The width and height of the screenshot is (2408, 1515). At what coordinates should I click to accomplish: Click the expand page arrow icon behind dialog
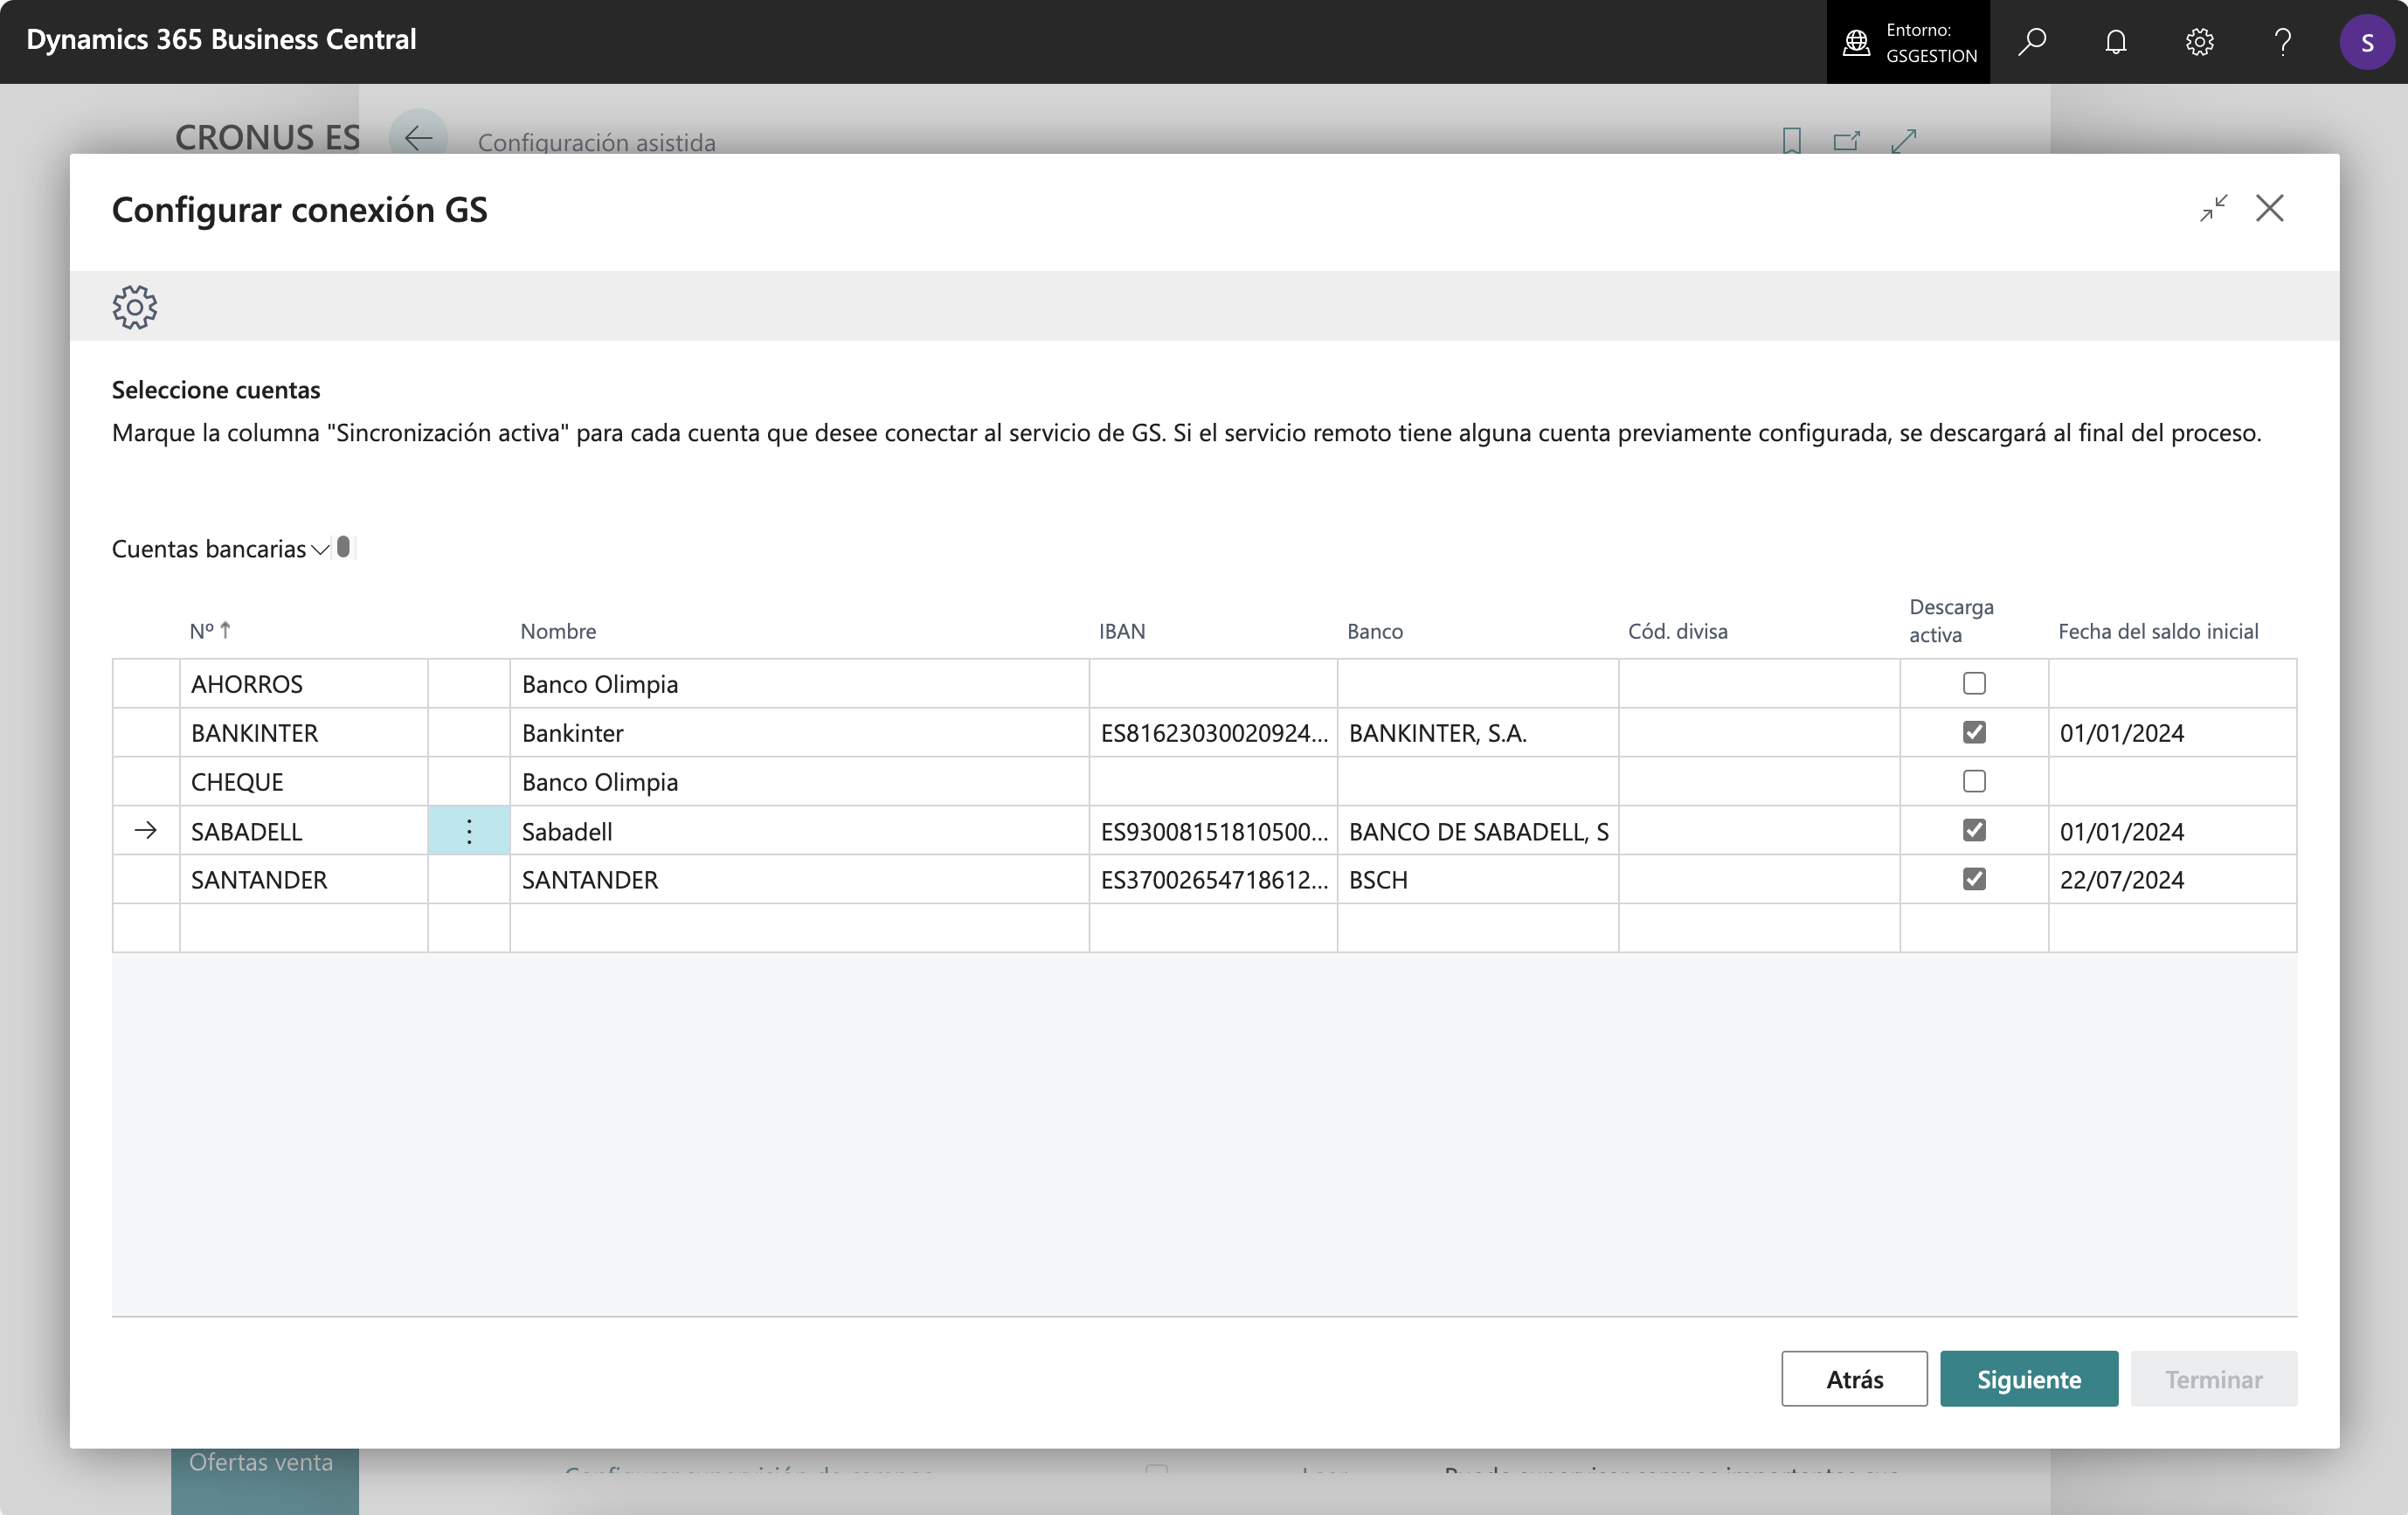click(x=1904, y=141)
